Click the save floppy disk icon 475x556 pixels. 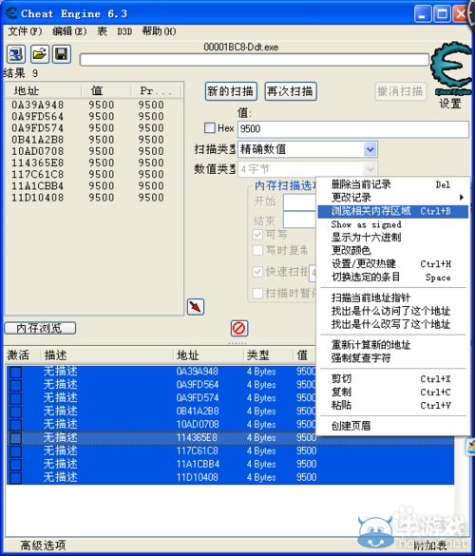point(62,54)
